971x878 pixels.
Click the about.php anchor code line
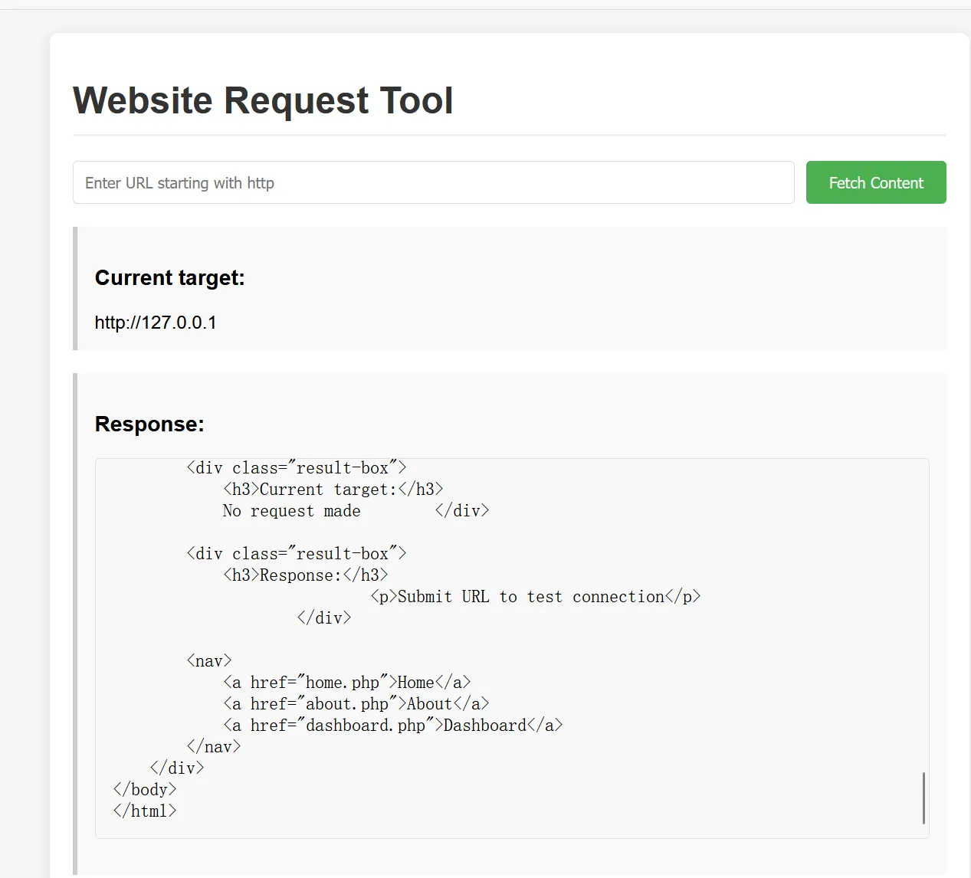click(x=356, y=704)
